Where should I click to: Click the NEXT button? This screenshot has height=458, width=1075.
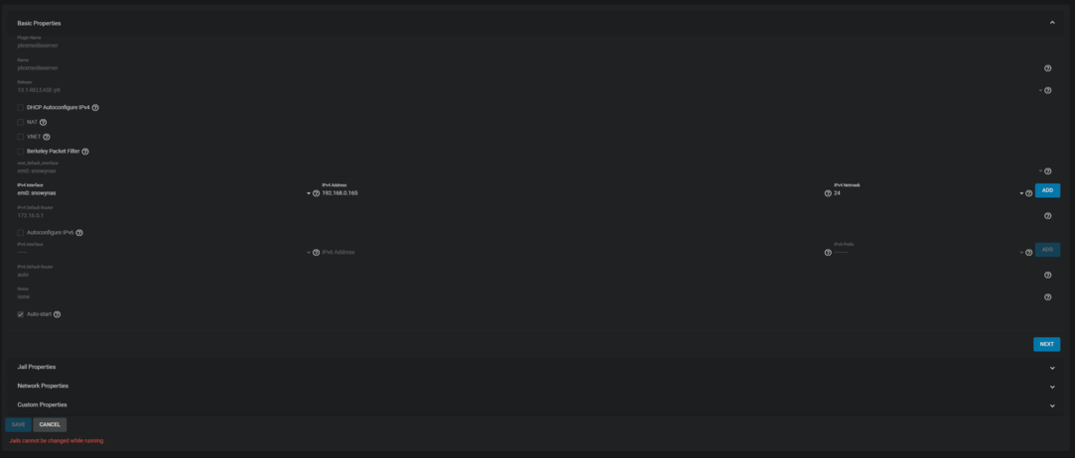(x=1047, y=344)
